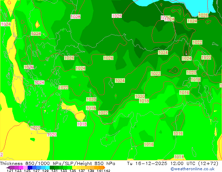Click legend value 121
Image resolution: width=222 pixels, height=172 pixels.
(10, 171)
